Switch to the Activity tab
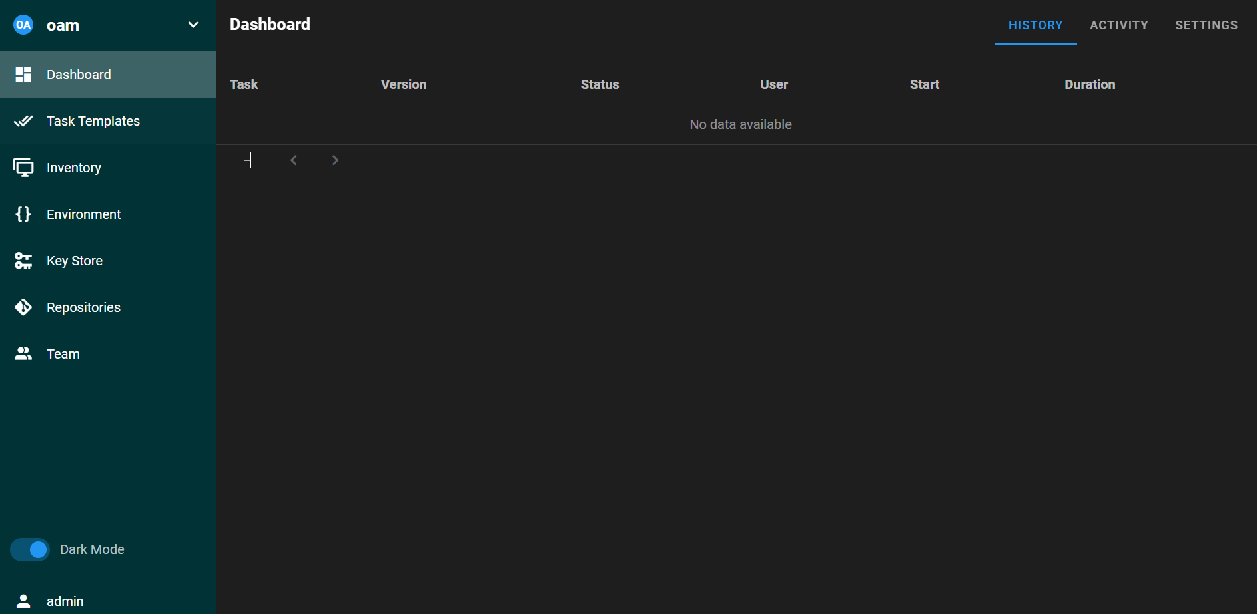 click(1118, 25)
